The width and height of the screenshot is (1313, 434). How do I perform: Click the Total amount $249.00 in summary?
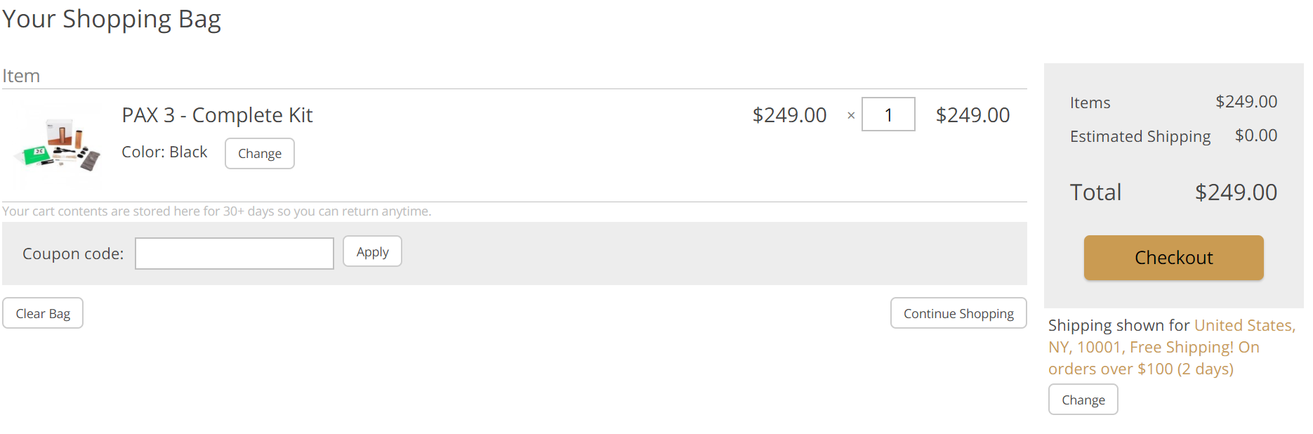pos(1236,192)
